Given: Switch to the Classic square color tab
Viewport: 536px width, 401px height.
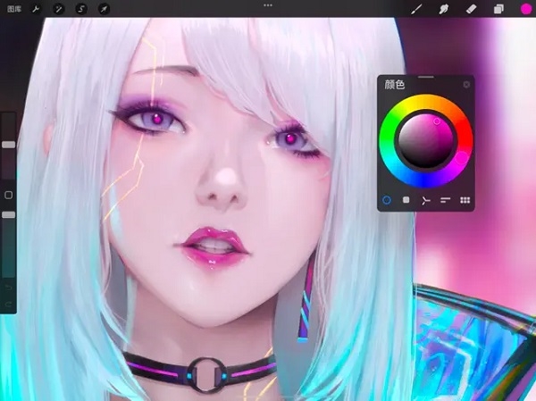Looking at the screenshot, I should click(406, 200).
